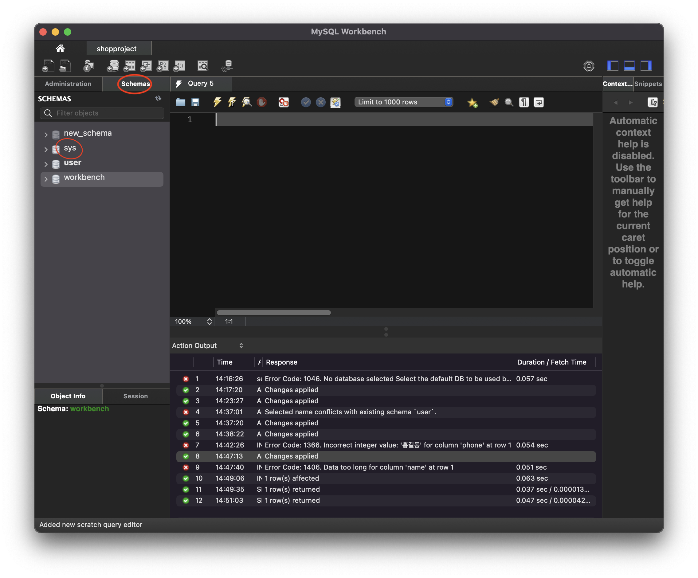The height and width of the screenshot is (578, 698).
Task: Switch to the Snippets tab
Action: pos(648,84)
